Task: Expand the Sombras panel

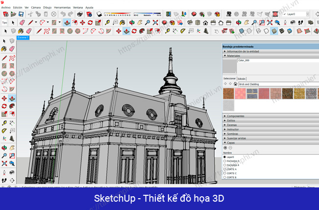Action: tap(270, 134)
